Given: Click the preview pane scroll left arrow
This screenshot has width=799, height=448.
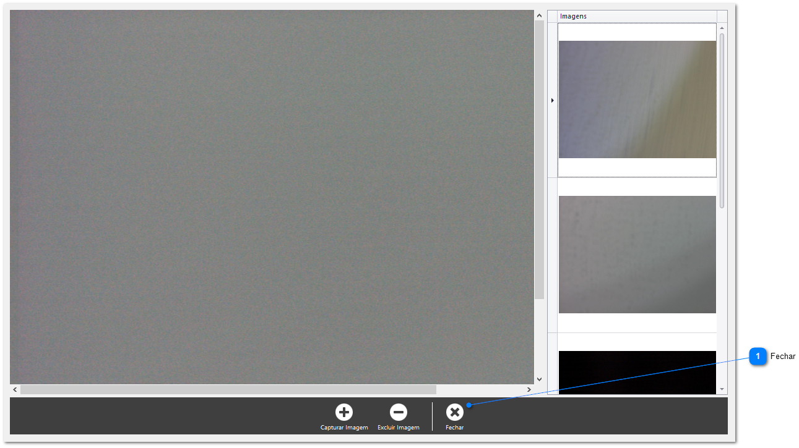Looking at the screenshot, I should pyautogui.click(x=15, y=390).
